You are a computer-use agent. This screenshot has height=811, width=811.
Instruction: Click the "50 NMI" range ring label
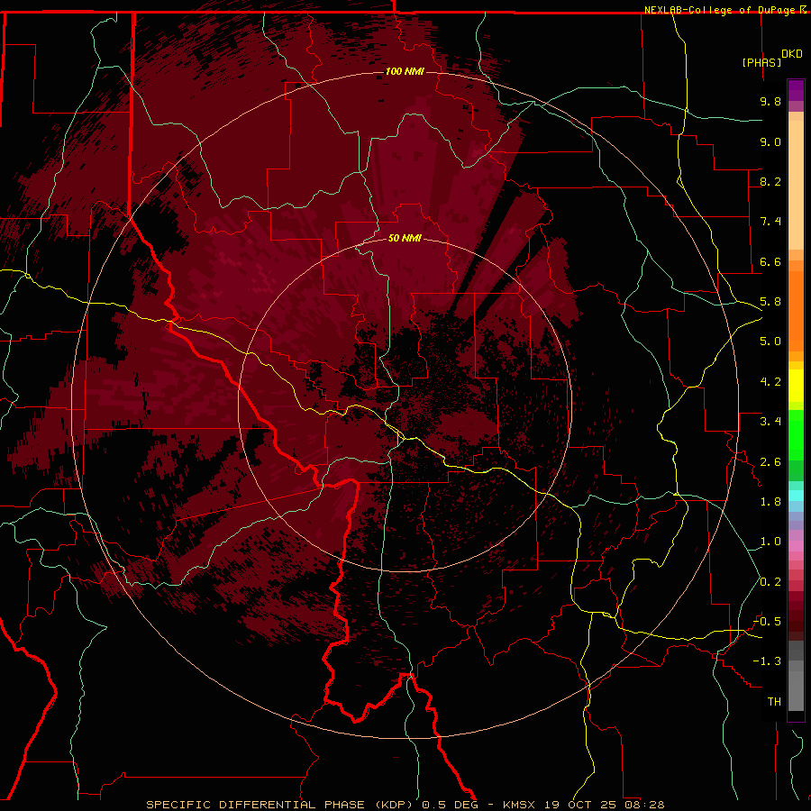405,238
